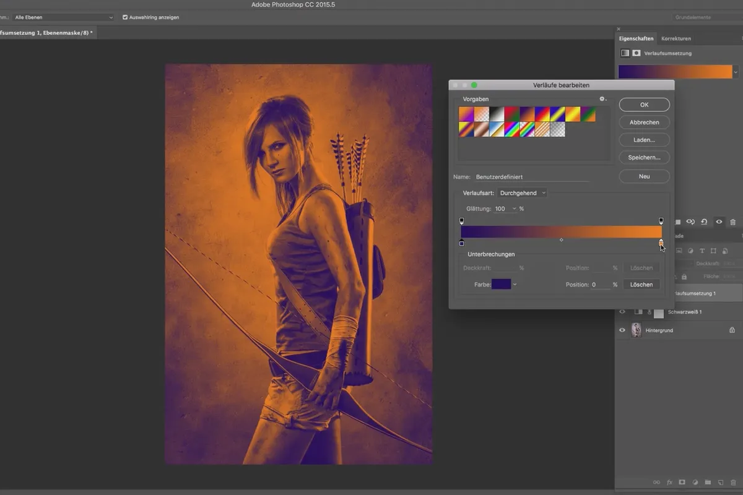Open the Verlaufsart dropdown
The image size is (743, 495).
click(523, 193)
